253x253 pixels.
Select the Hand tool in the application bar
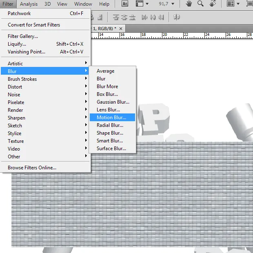189,4
